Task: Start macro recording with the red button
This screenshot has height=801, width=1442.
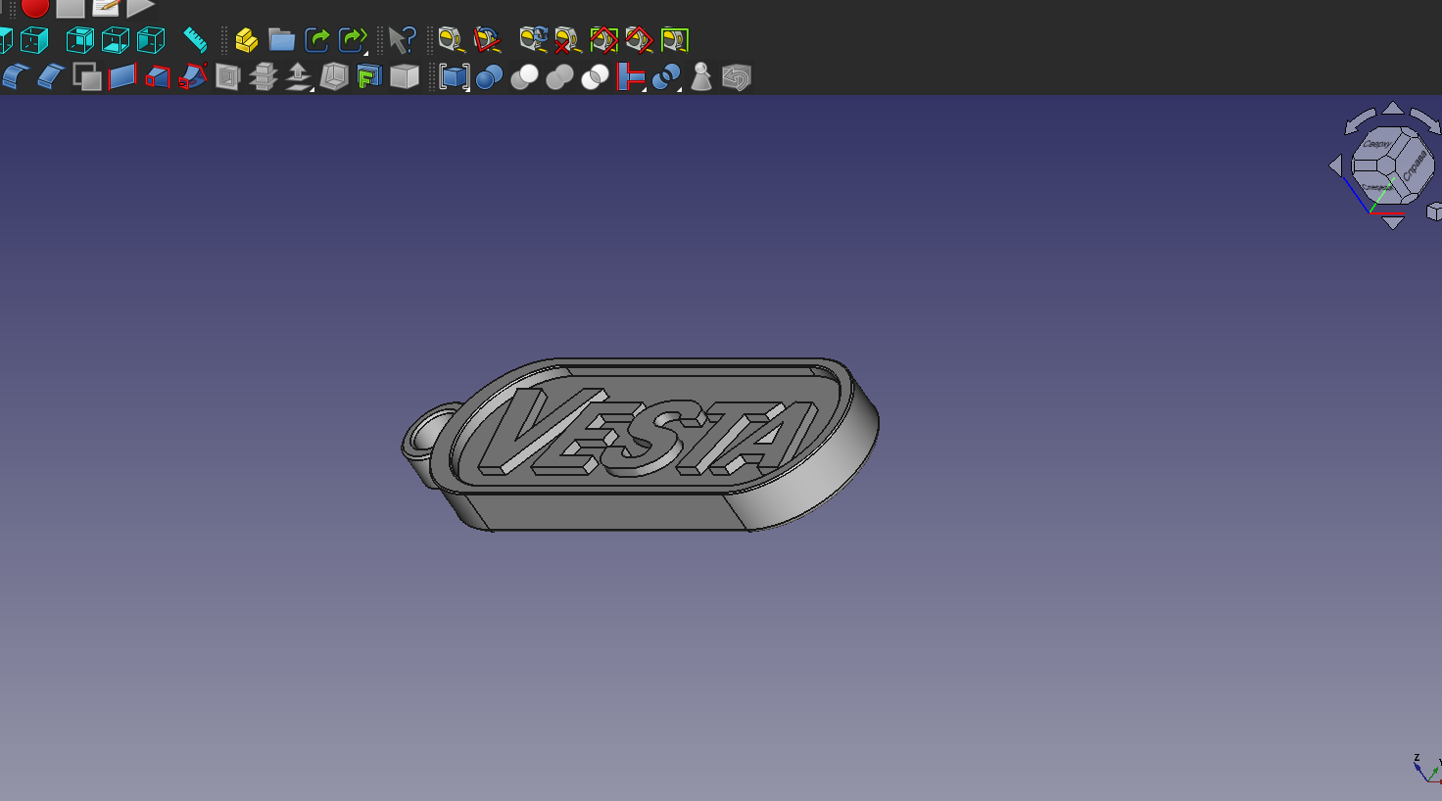Action: pyautogui.click(x=35, y=8)
